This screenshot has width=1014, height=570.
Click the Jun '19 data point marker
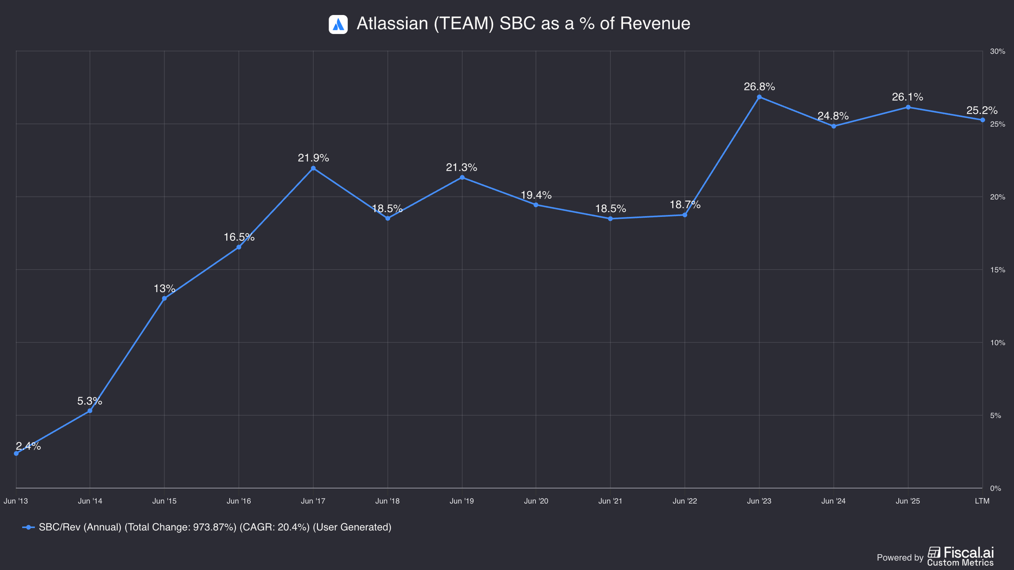[x=462, y=178]
